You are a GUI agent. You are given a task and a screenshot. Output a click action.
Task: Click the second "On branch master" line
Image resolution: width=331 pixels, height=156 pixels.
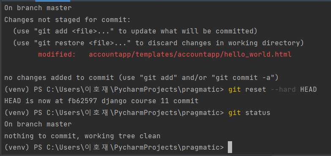coord(38,124)
